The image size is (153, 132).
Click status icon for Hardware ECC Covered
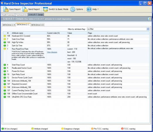click(x=5, y=36)
